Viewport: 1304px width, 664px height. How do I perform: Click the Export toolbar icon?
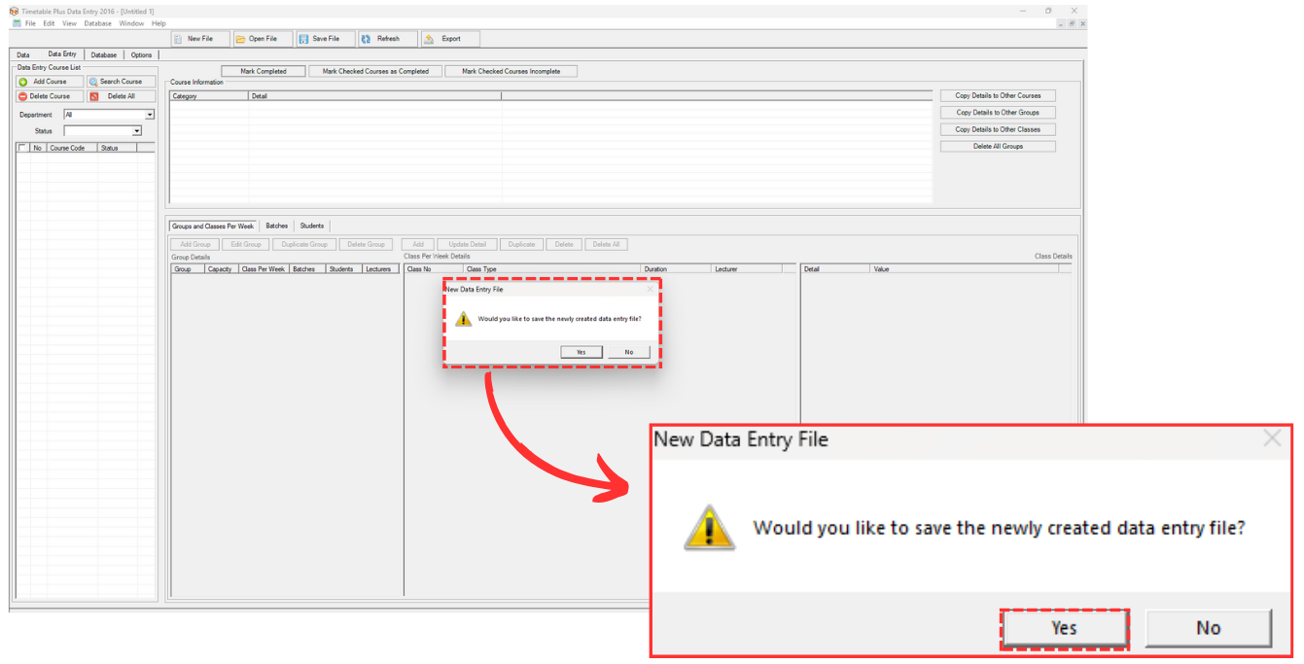tap(428, 39)
